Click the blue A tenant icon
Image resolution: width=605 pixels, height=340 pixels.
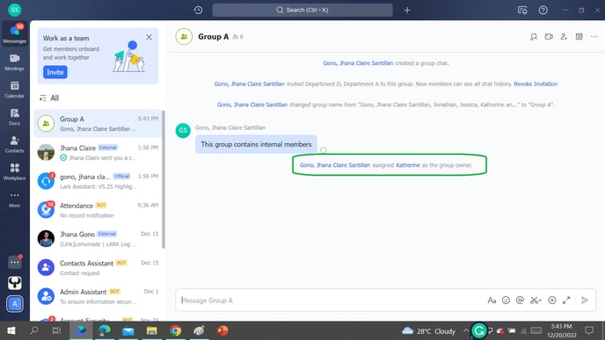click(x=15, y=304)
